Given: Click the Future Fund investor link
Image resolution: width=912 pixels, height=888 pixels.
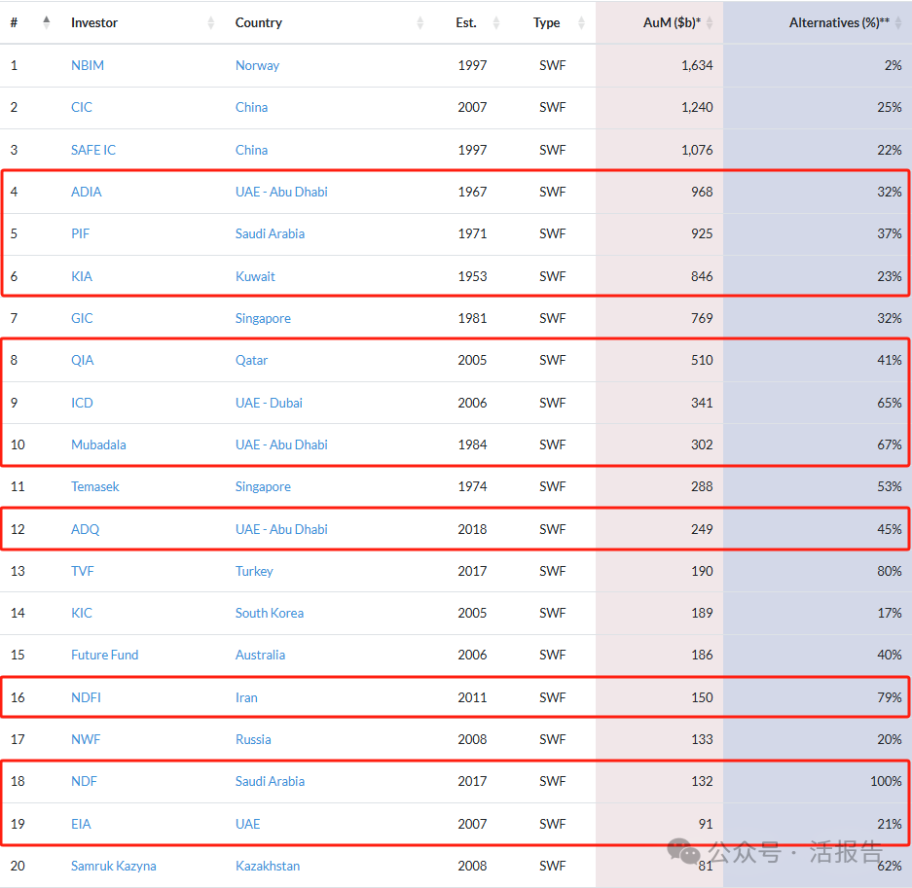Looking at the screenshot, I should [104, 655].
